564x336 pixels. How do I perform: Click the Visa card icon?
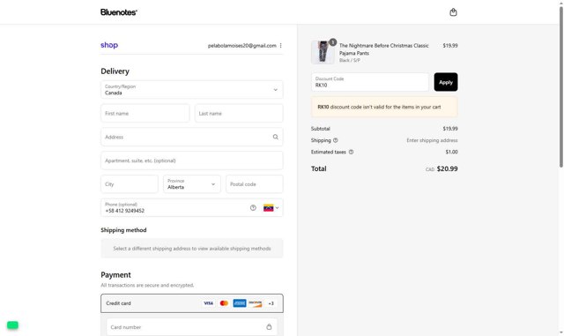coord(208,303)
